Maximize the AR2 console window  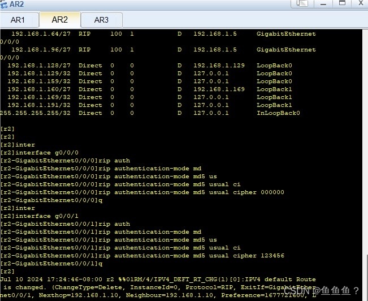coord(342,3)
